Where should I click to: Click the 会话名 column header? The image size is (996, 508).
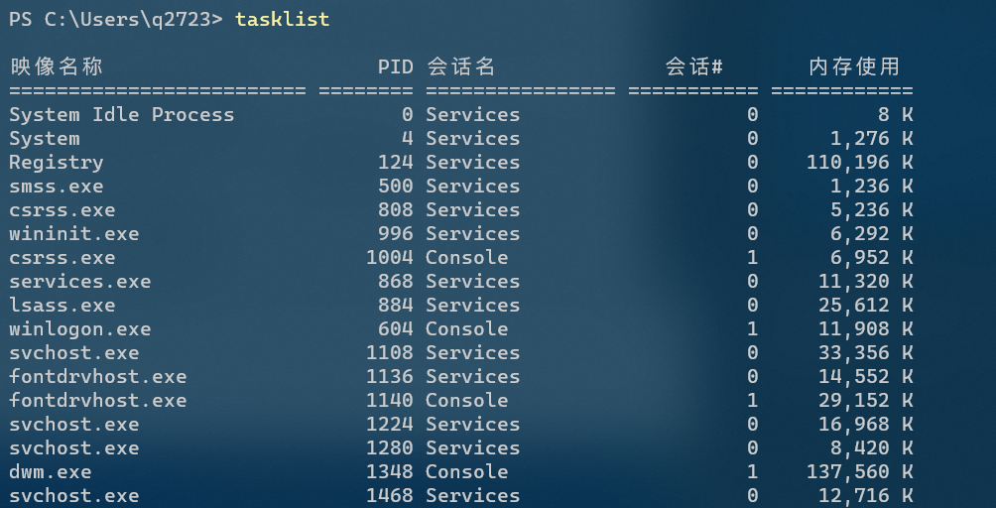tap(460, 66)
